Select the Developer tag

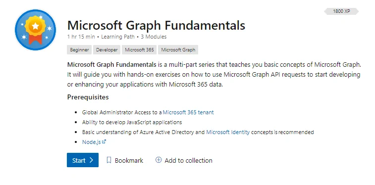tap(107, 50)
